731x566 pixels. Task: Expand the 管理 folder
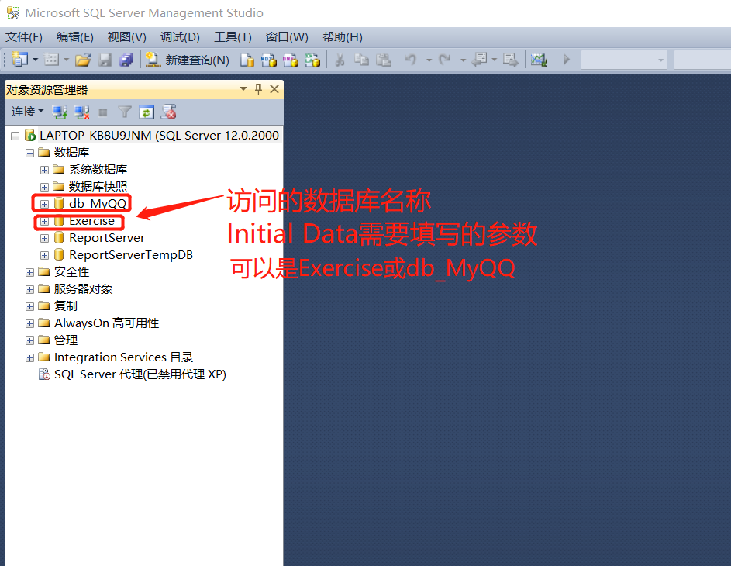(29, 340)
